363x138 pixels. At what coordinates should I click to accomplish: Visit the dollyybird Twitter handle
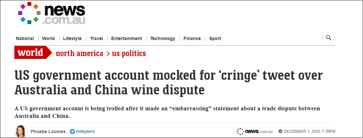coord(85,131)
